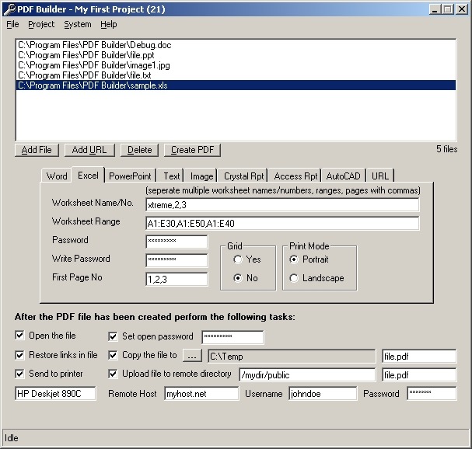Switch to the Text tab
This screenshot has height=449, width=472.
171,176
